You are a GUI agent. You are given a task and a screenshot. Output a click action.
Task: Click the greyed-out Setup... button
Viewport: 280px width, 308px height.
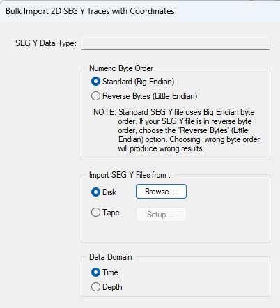point(161,214)
